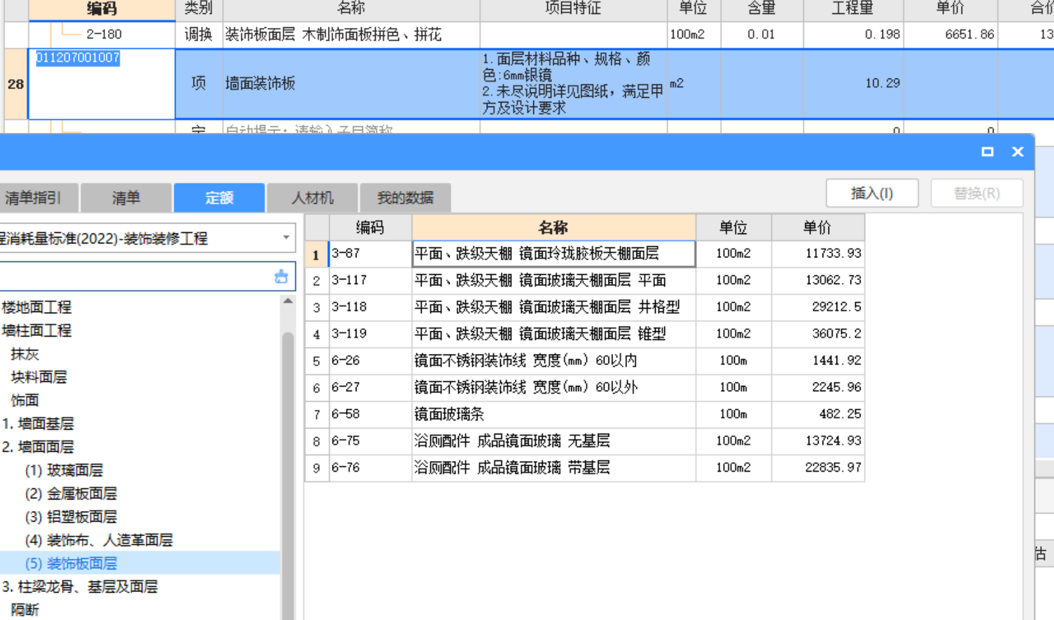1054x620 pixels.
Task: Select quota row 3-87 镜面玲珑胶板天棚面层
Action: coord(553,253)
